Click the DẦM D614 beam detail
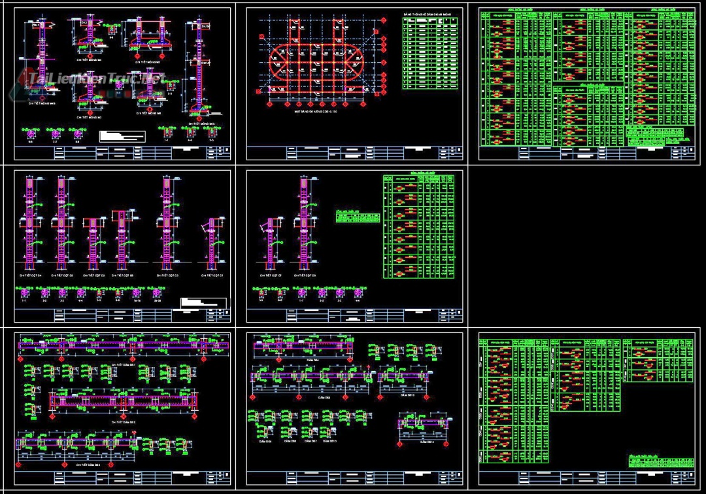The height and width of the screenshot is (494, 706). (426, 423)
